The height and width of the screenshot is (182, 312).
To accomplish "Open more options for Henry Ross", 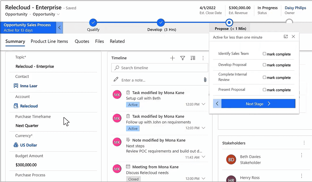I will [302, 176].
